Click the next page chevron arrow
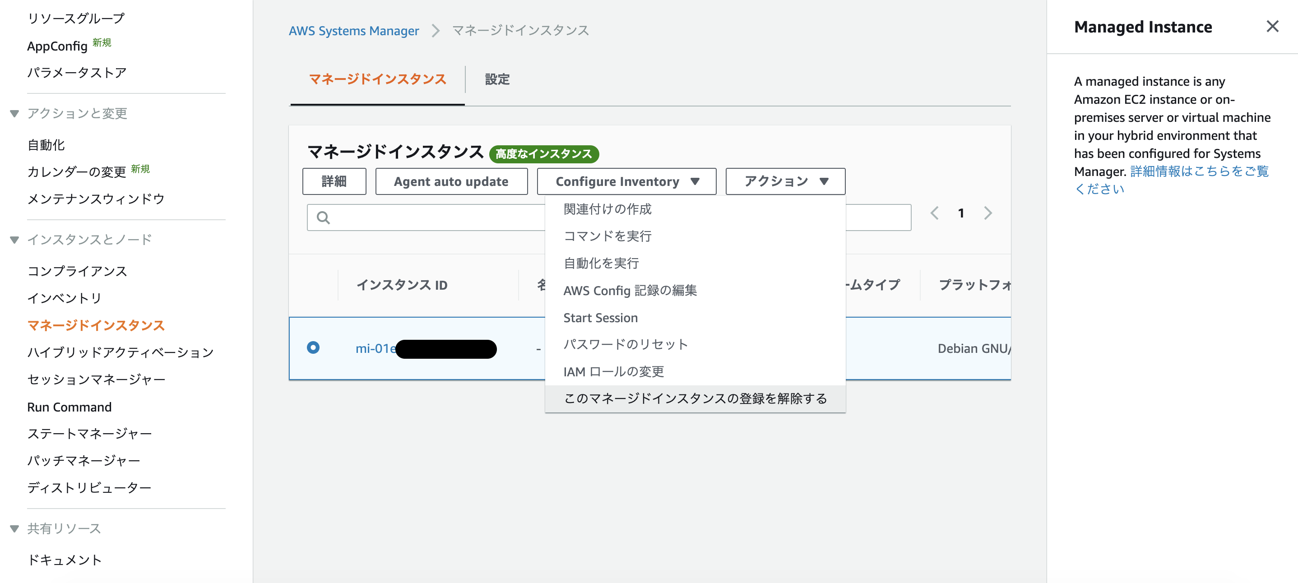The image size is (1298, 583). point(988,213)
